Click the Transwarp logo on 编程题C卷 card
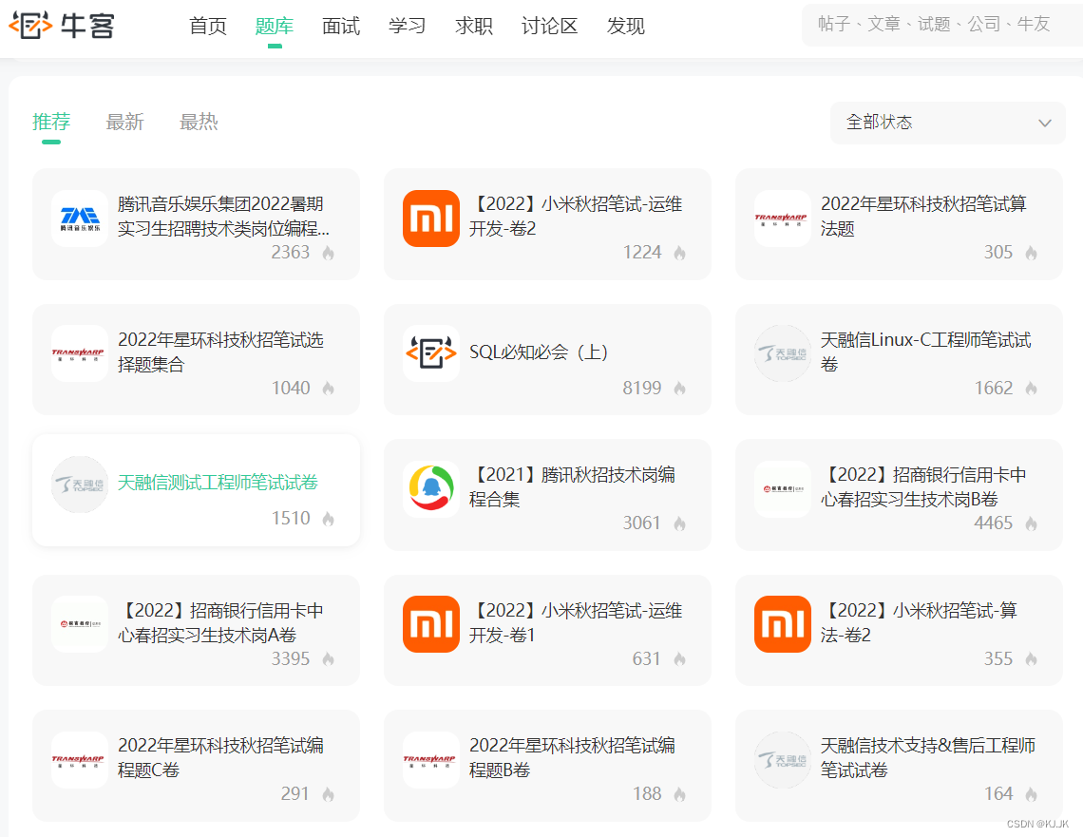Viewport: 1083px width, 837px height. point(80,760)
